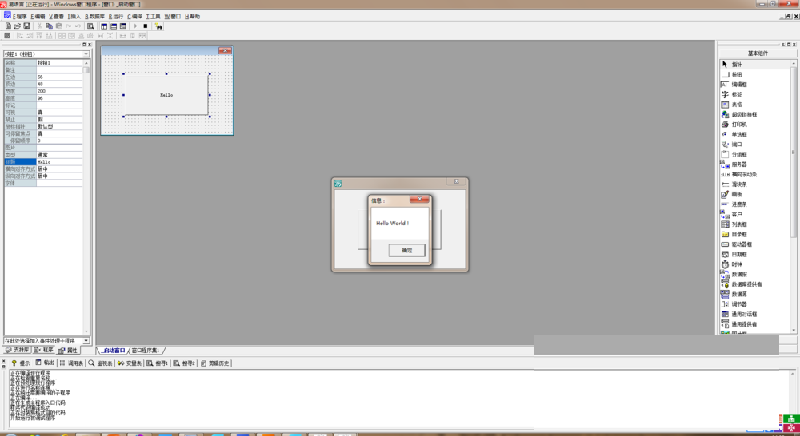This screenshot has width=800, height=436.
Task: Switch to the _启动窗口 tab
Action: click(113, 351)
